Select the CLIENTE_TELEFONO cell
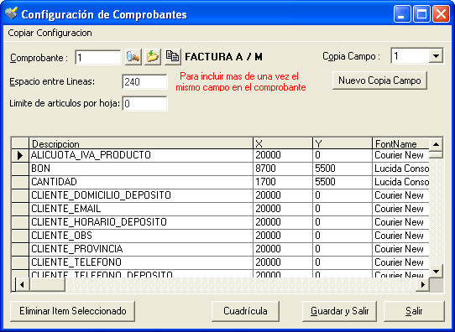 [141, 262]
